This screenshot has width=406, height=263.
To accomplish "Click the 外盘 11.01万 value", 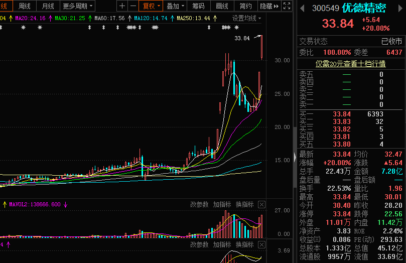I will pos(338,223).
